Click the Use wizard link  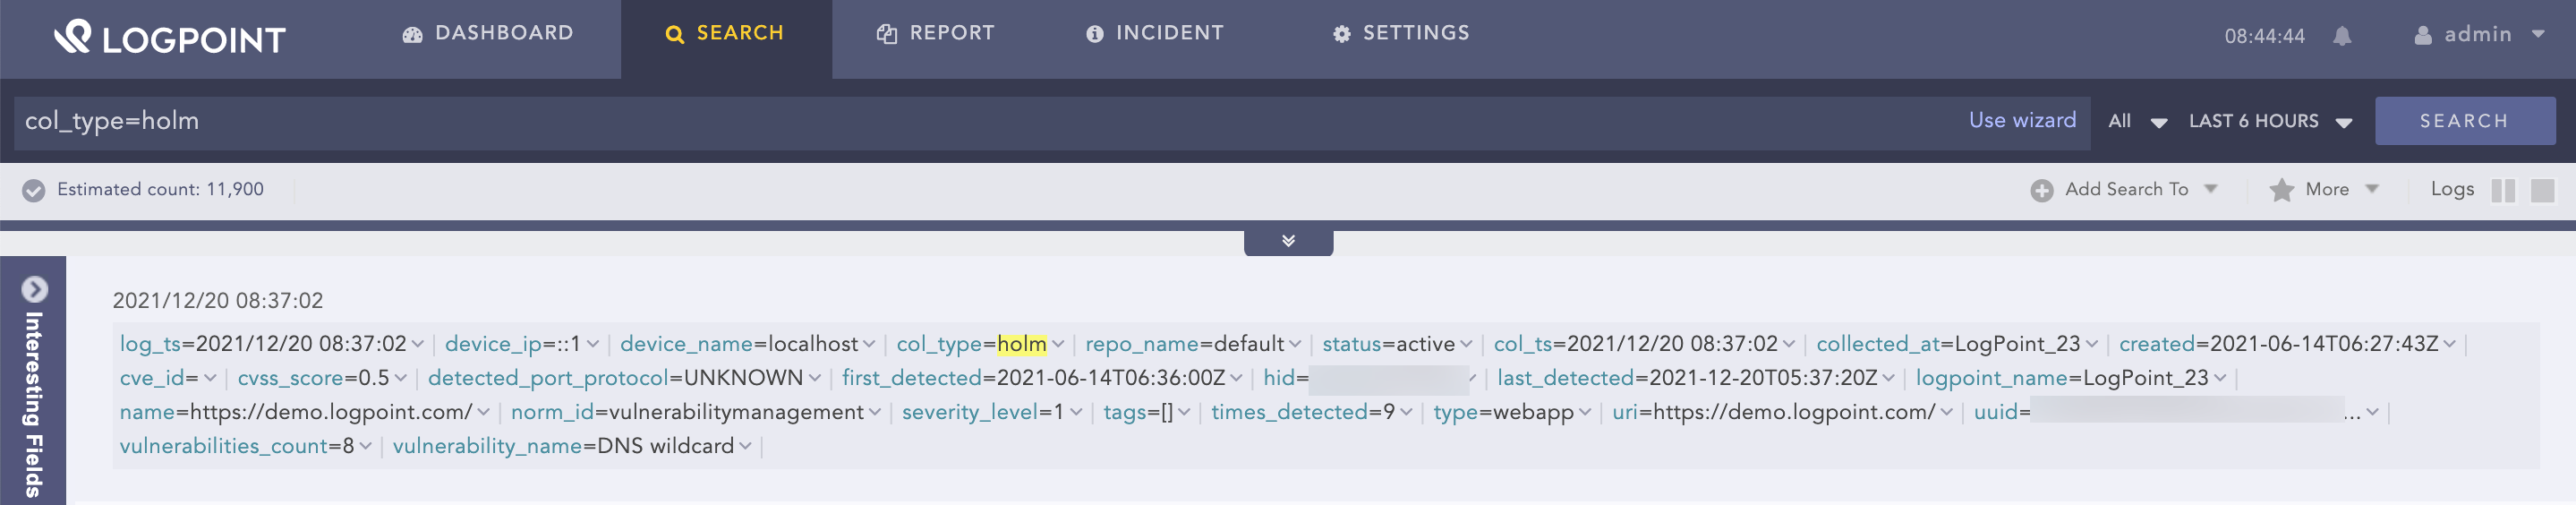[x=2021, y=120]
